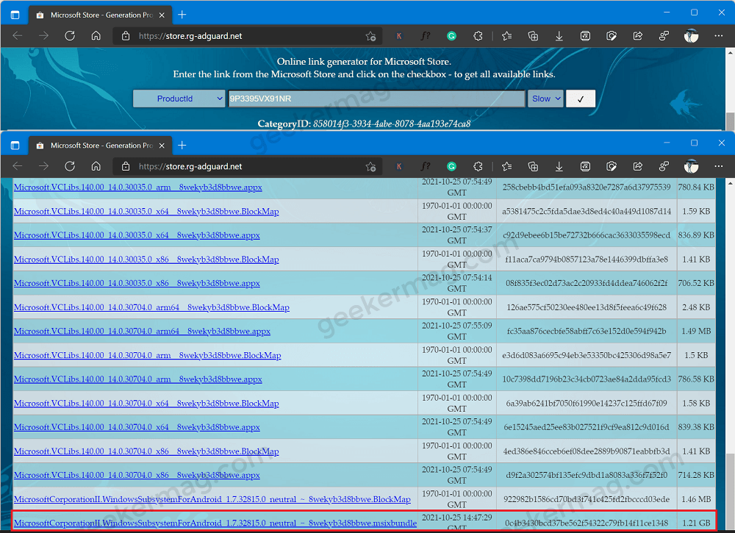Image resolution: width=735 pixels, height=533 pixels.
Task: Click the scroll-up arrow of lower window scrollbar
Action: click(730, 183)
